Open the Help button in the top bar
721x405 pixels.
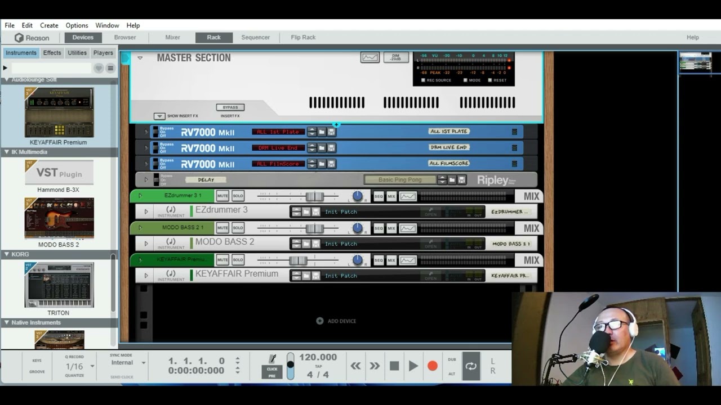pos(693,37)
